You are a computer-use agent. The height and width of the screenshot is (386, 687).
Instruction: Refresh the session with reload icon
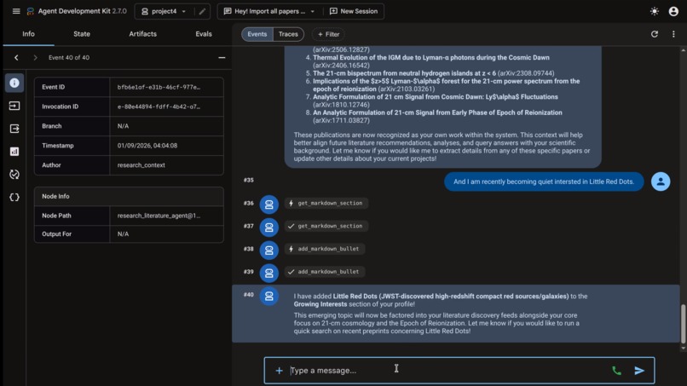pyautogui.click(x=655, y=34)
